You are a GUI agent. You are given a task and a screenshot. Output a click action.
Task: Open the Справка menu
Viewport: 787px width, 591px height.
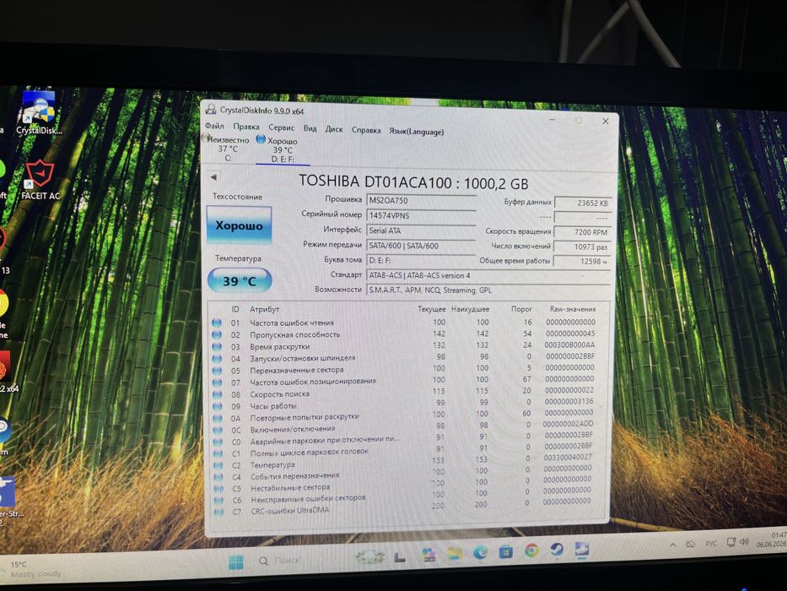[x=366, y=130]
